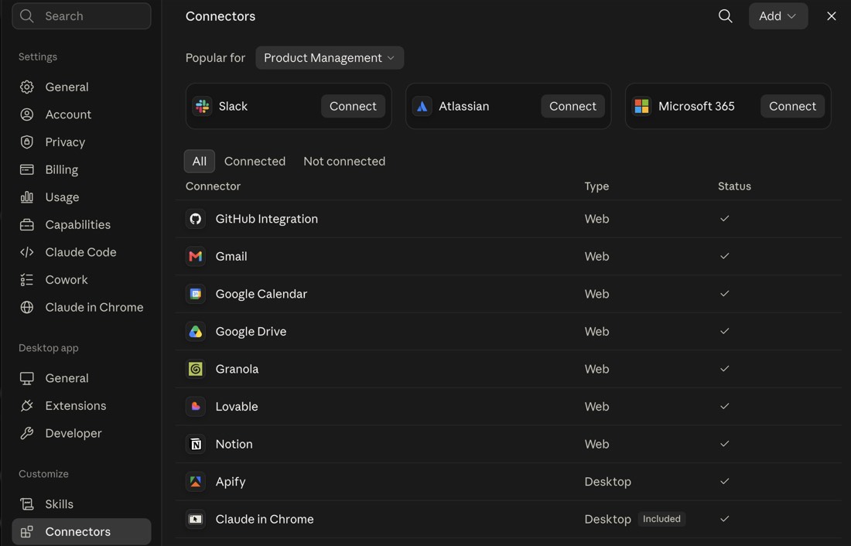Screen dimensions: 851x546
Task: Click the Google Drive logo icon
Action: click(x=196, y=331)
